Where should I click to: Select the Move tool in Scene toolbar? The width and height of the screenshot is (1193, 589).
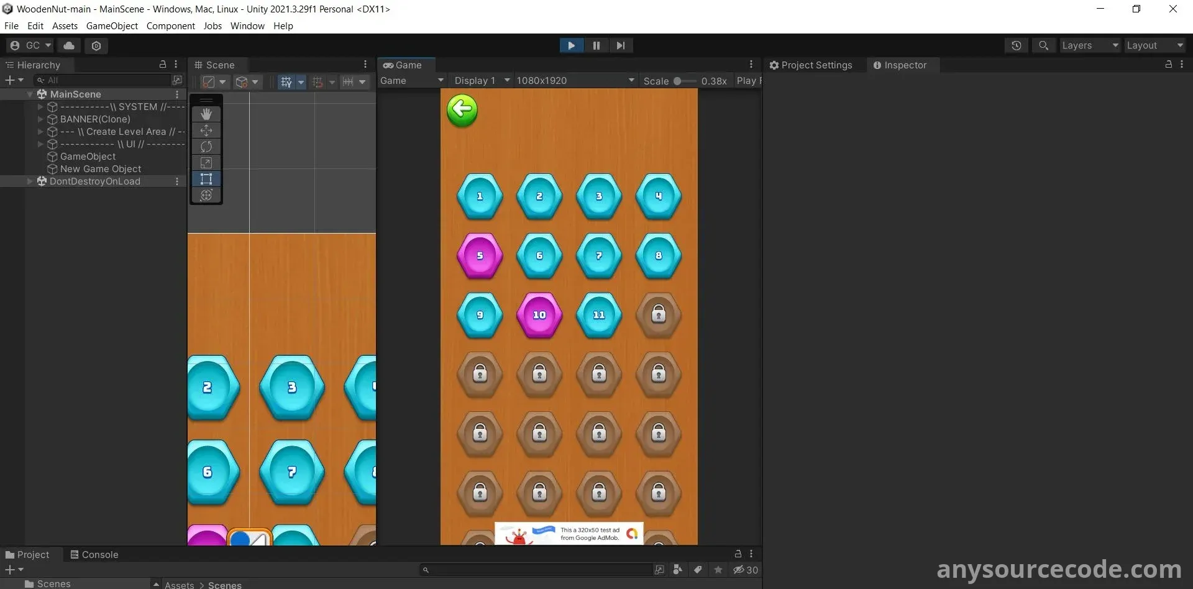[206, 130]
